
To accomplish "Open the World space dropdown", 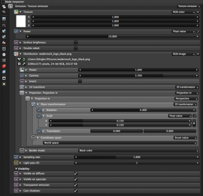I will [120, 143].
